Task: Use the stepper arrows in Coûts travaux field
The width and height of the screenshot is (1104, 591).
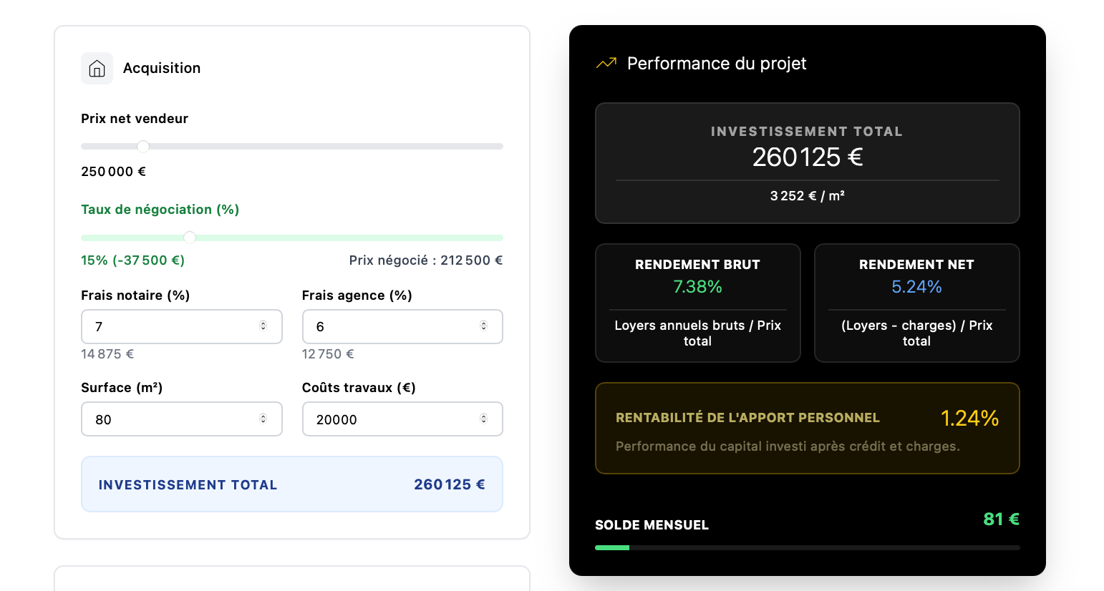Action: click(x=483, y=419)
